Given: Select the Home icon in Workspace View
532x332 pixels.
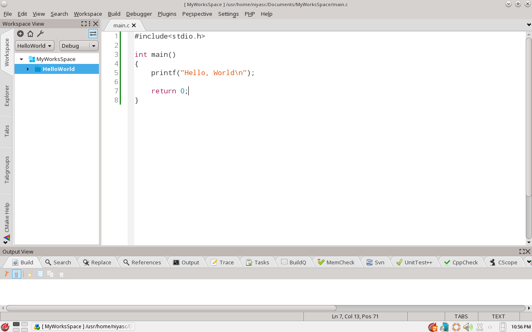Looking at the screenshot, I should click(30, 34).
